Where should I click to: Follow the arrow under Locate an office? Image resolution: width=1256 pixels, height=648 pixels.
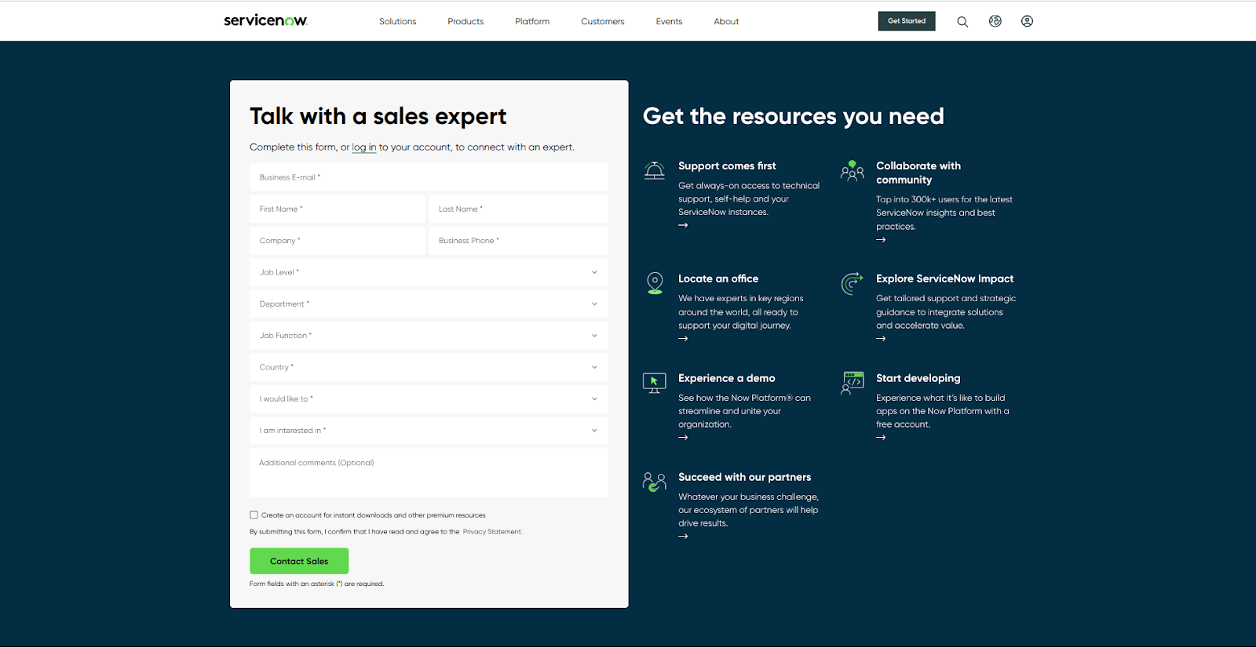683,339
